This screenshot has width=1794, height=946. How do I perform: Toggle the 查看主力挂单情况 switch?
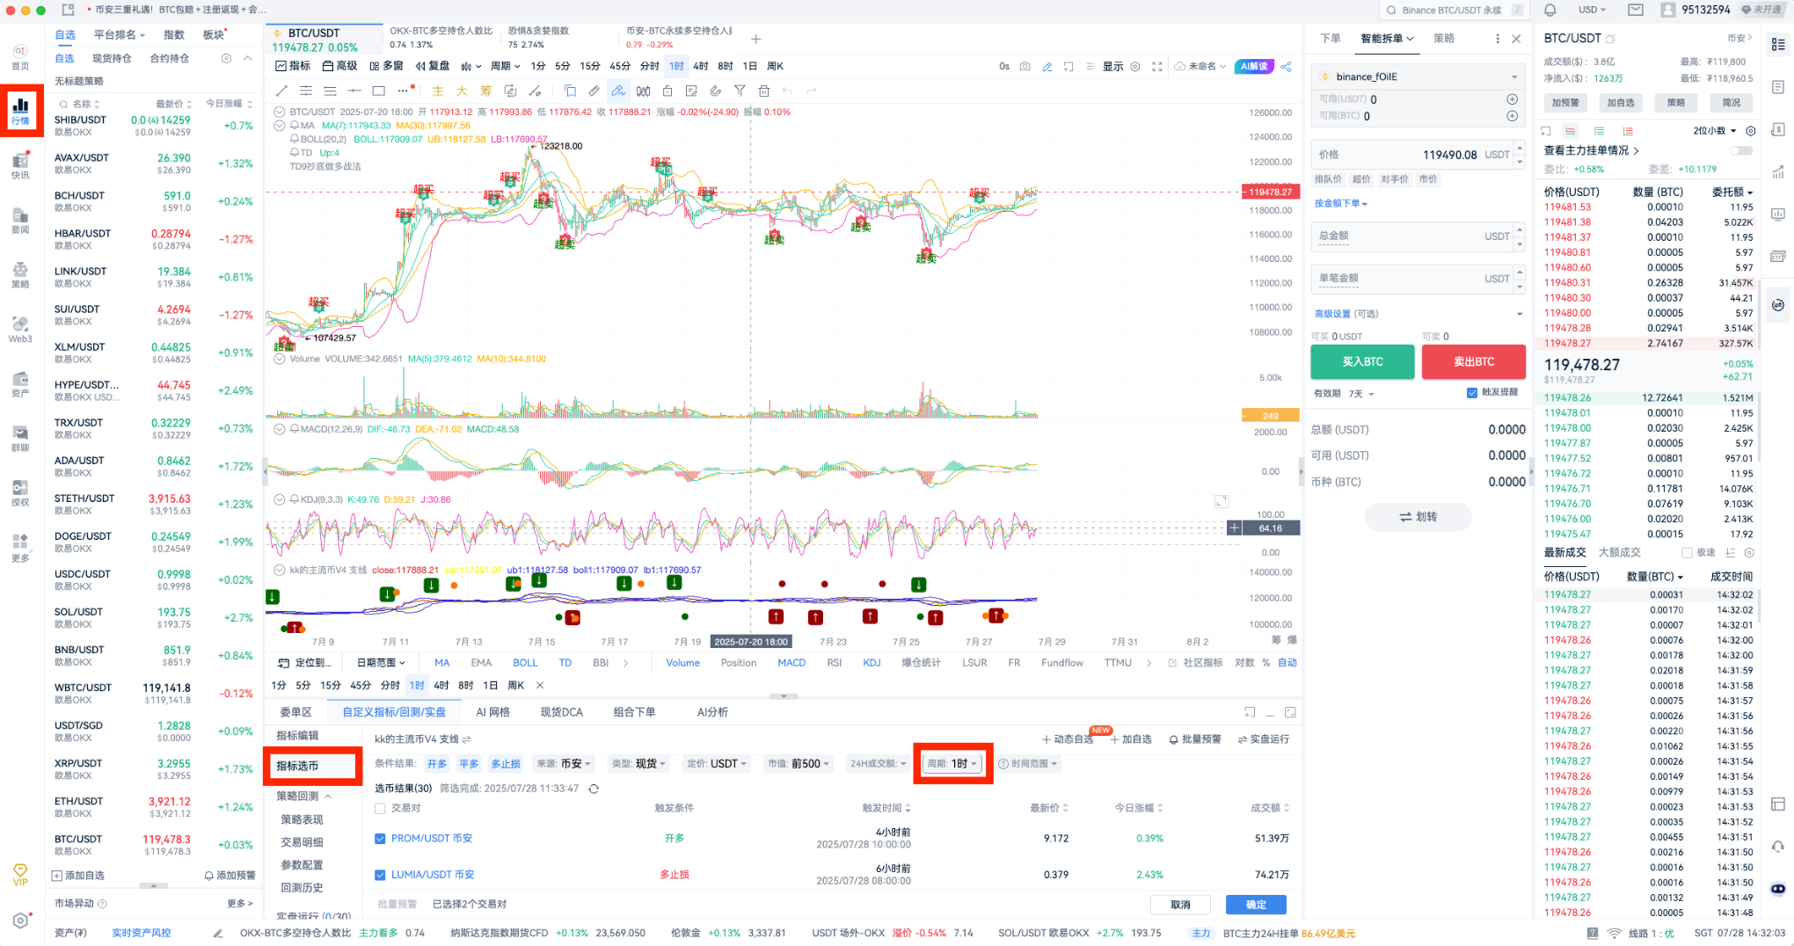point(1741,150)
